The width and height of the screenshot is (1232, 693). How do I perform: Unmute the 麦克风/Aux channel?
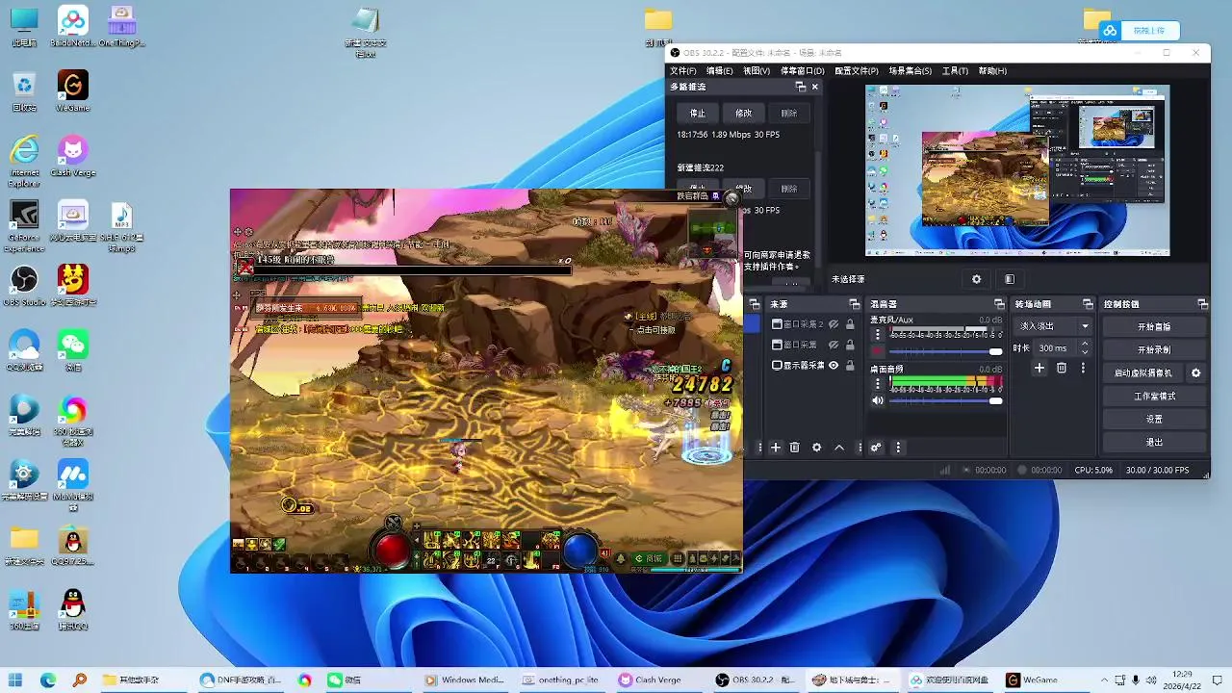[x=877, y=351]
